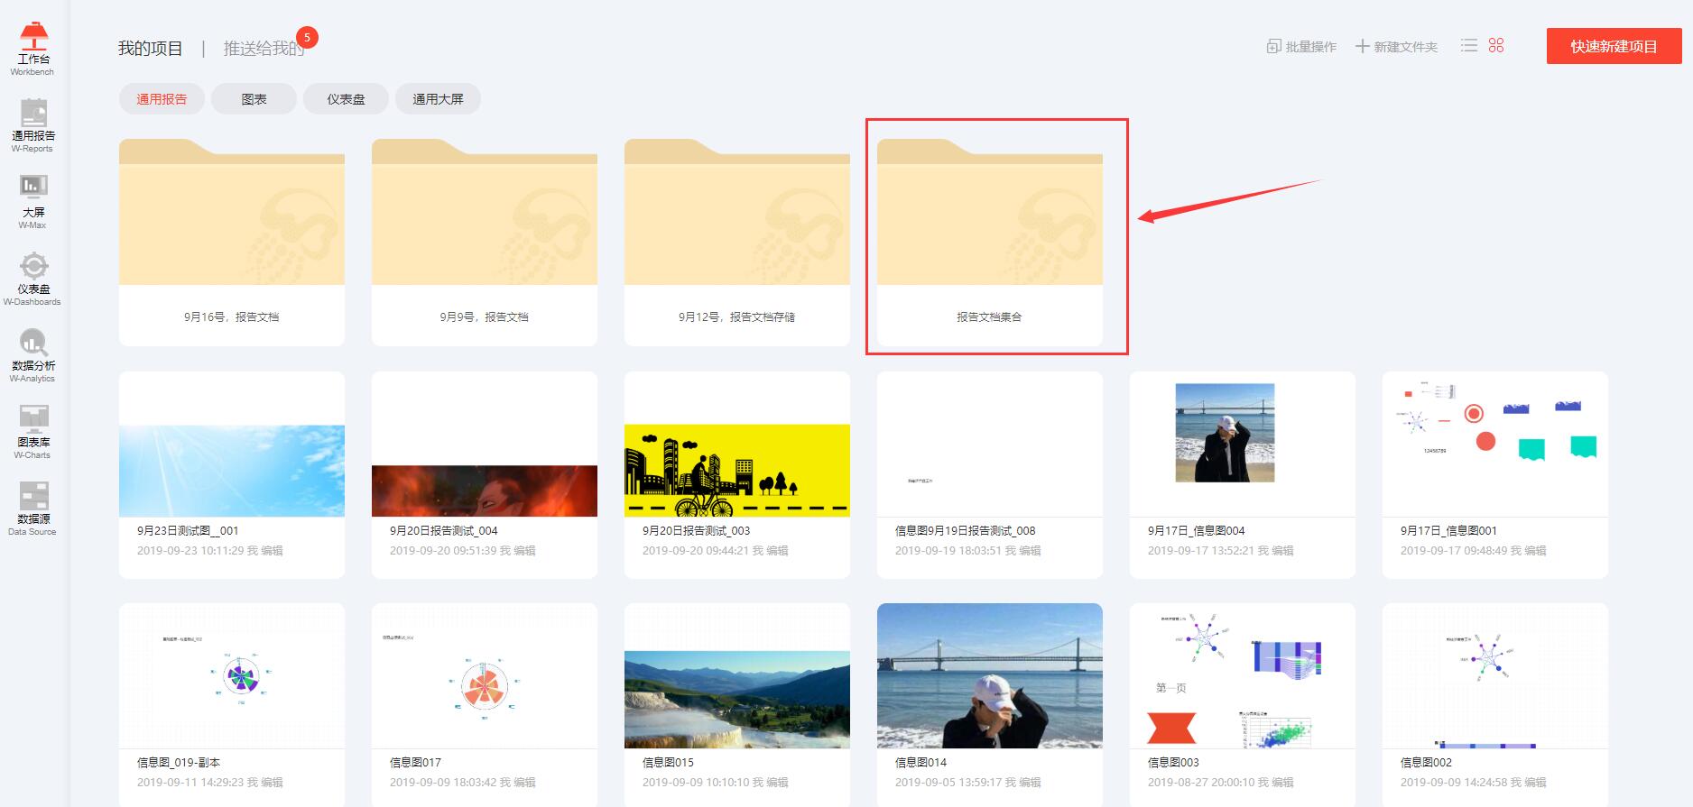Click the 快速新建项目 button

pos(1614,47)
